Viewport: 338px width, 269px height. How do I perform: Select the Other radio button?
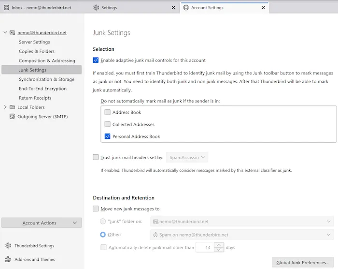click(103, 235)
